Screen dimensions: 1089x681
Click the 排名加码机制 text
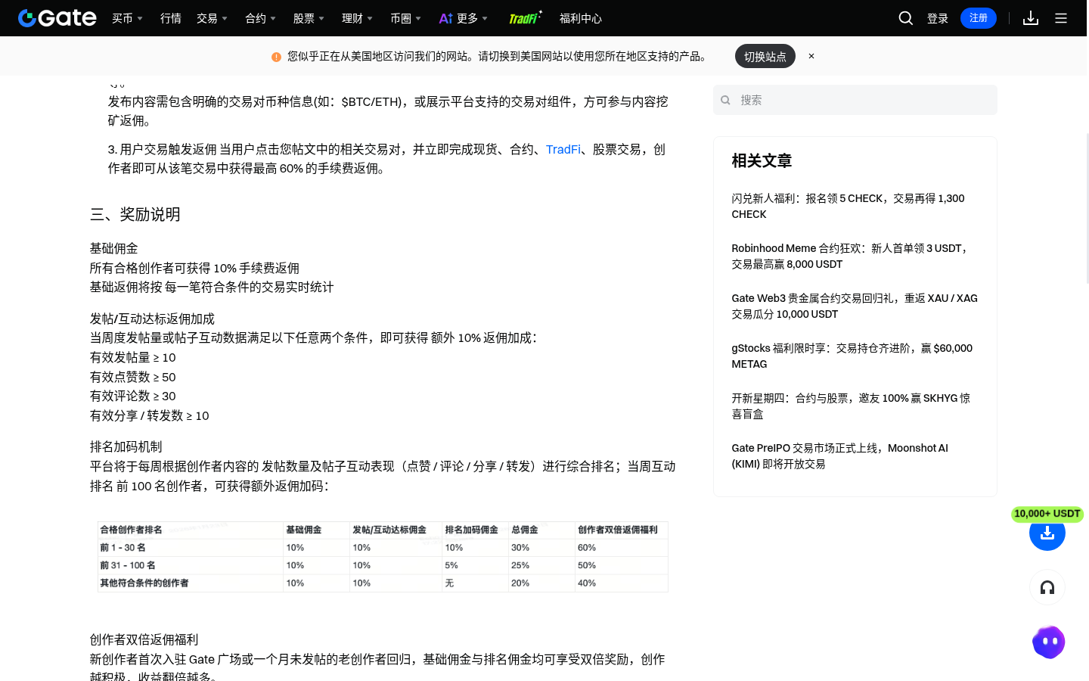[126, 447]
